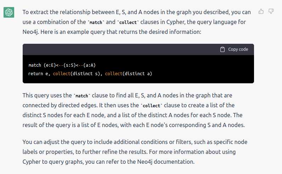Image resolution: width=282 pixels, height=174 pixels.
Task: Click the first orange collect keyword
Action: click(x=62, y=74)
